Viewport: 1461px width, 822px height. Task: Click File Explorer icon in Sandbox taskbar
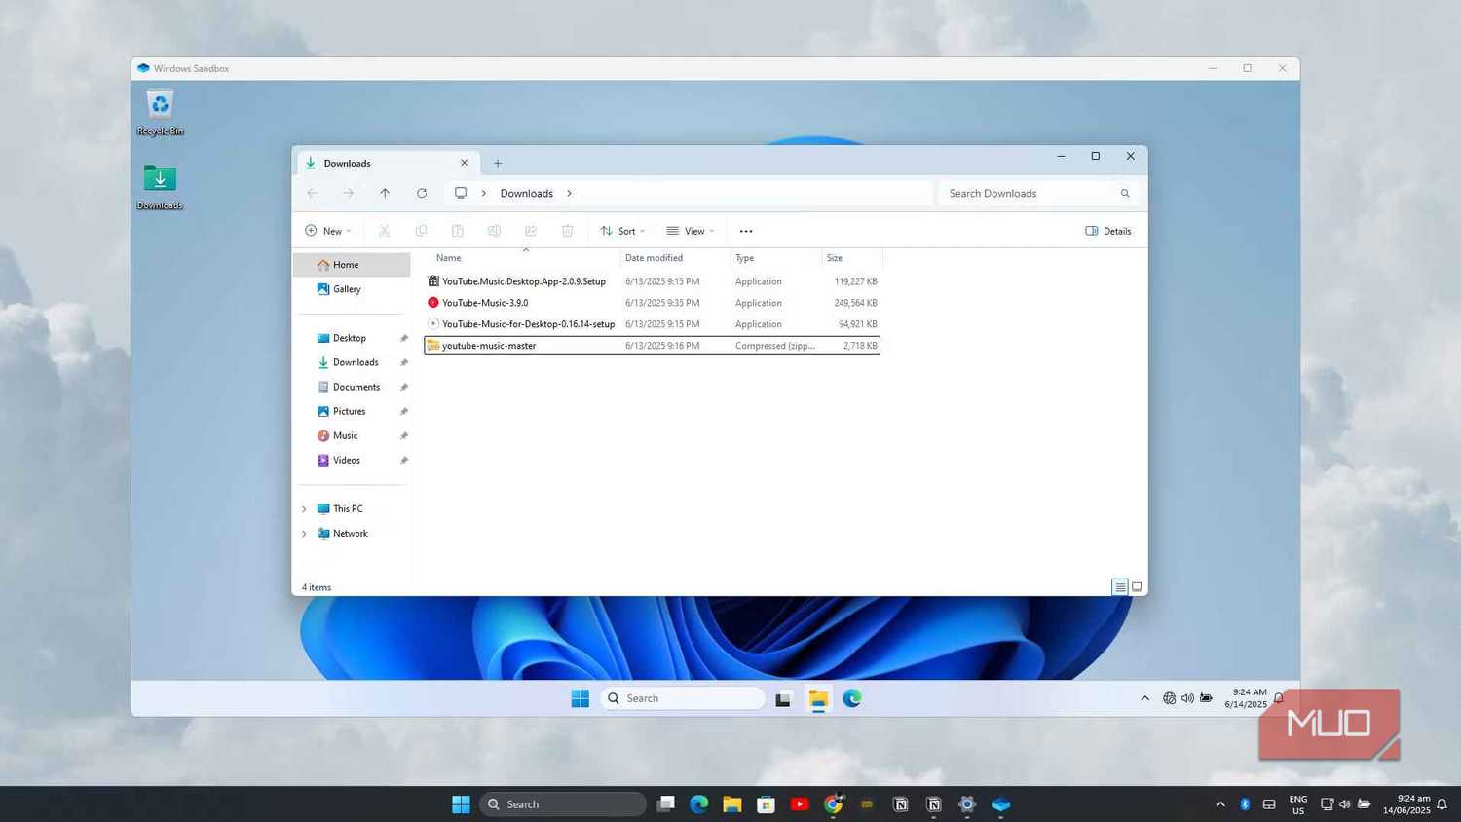point(818,698)
